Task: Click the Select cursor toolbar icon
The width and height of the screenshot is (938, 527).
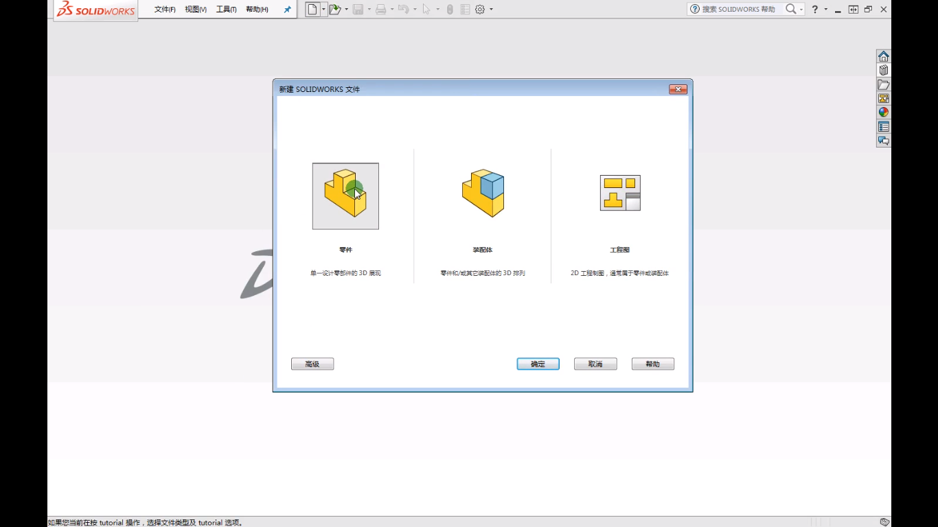Action: (426, 10)
